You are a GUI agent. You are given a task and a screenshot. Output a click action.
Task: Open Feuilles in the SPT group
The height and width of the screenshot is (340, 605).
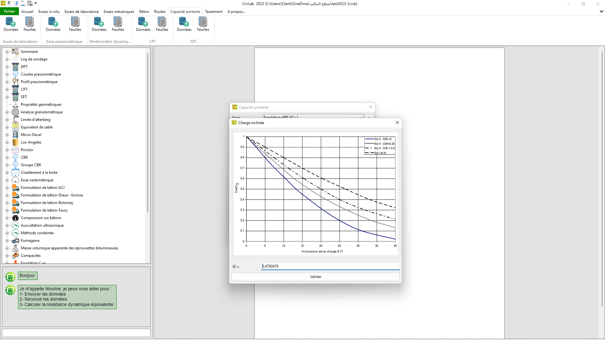[x=203, y=25]
